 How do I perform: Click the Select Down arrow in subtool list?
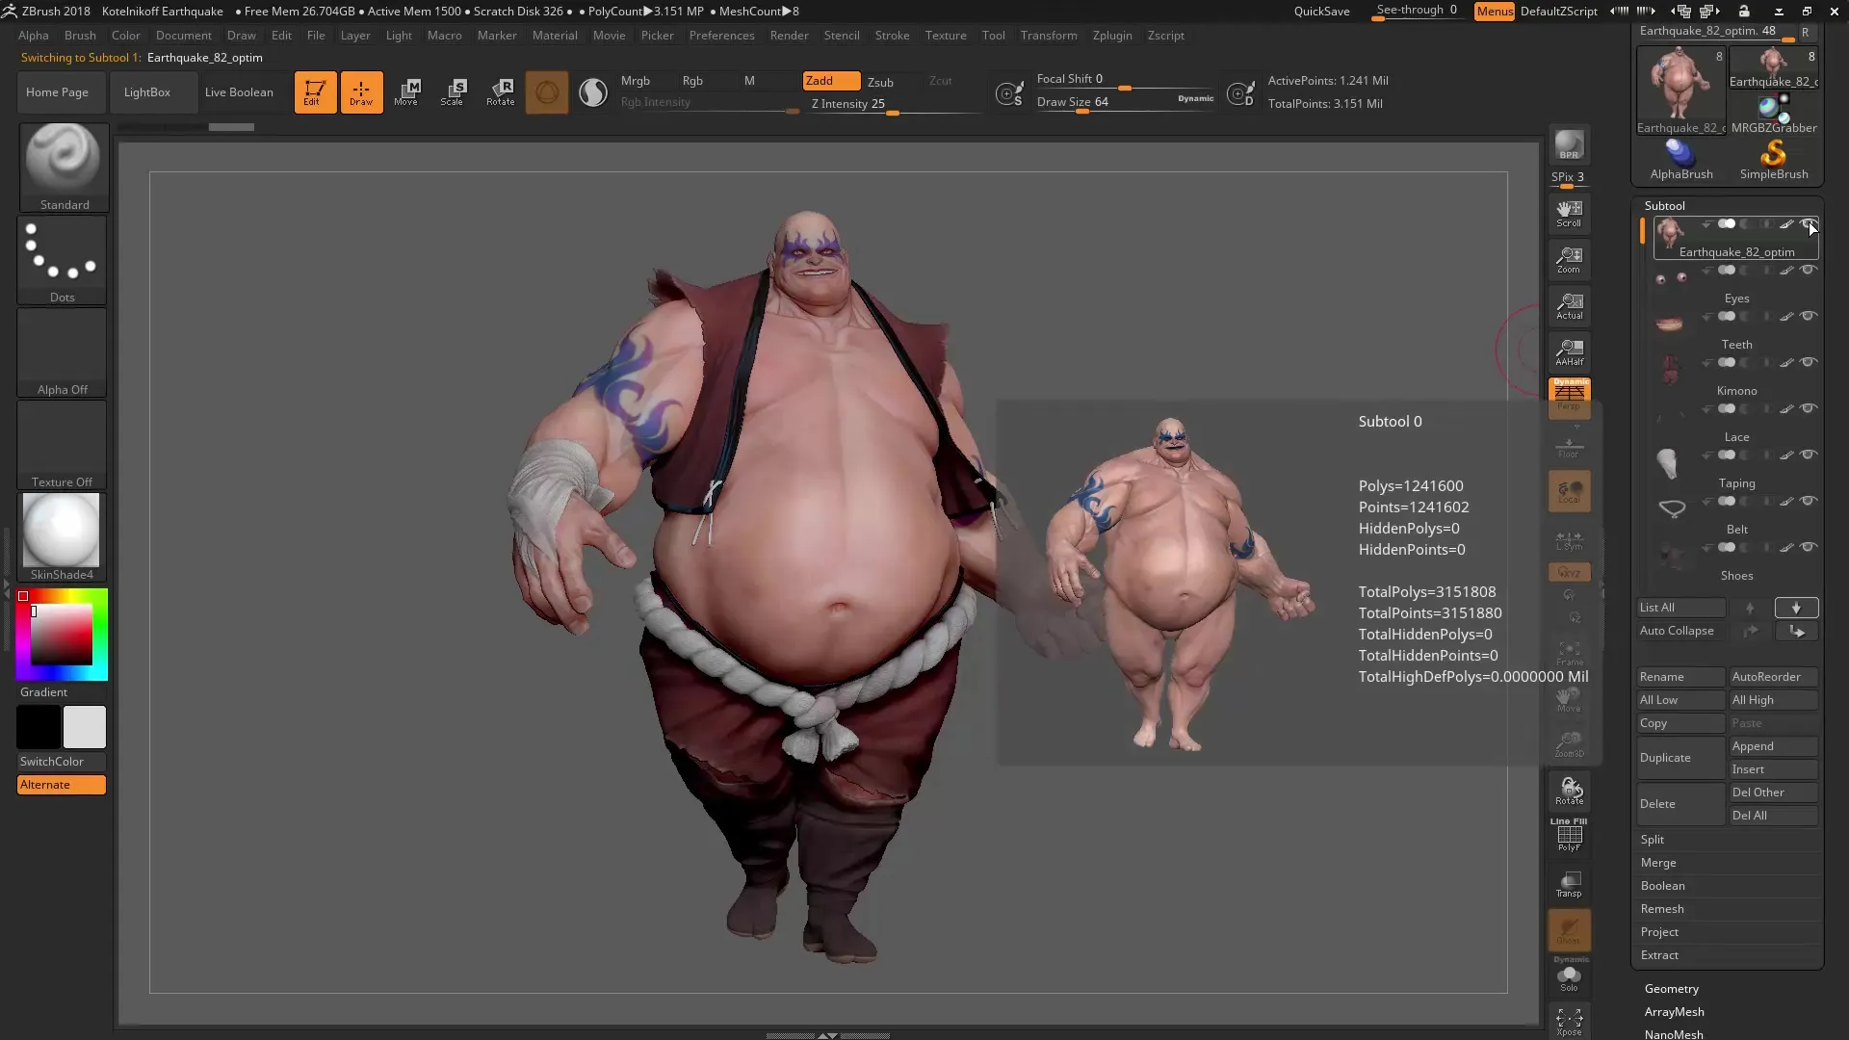pyautogui.click(x=1796, y=608)
